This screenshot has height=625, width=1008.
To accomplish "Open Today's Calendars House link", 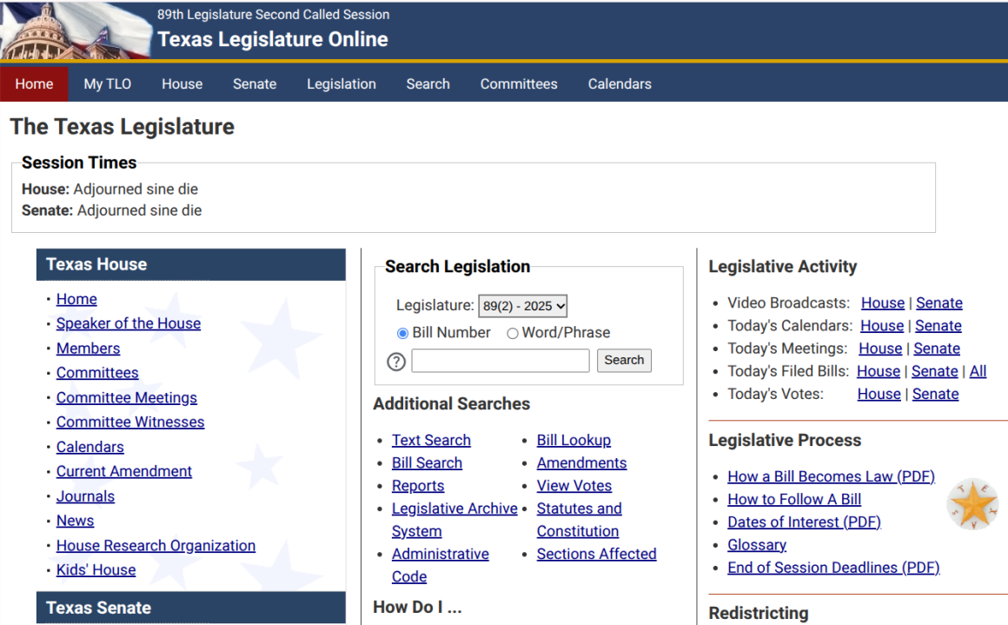I will (x=882, y=326).
